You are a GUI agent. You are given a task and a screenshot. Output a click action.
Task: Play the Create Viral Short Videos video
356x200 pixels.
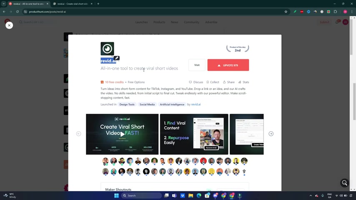[122, 134]
